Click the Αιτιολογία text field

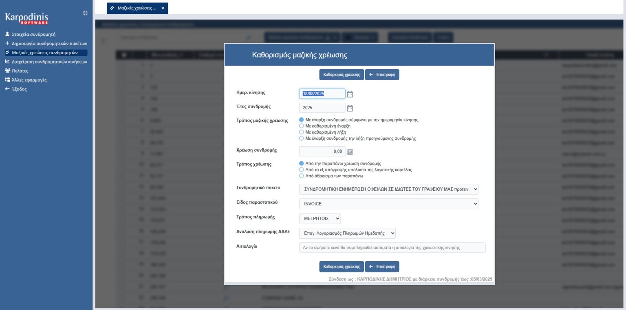[x=392, y=248]
